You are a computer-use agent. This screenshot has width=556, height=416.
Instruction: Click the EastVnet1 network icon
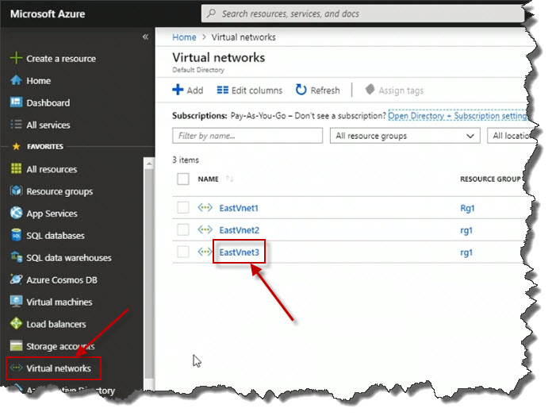tap(205, 207)
